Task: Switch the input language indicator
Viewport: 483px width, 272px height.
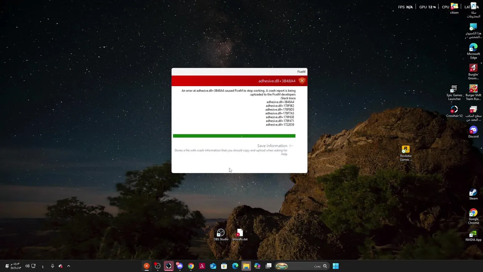Action: coord(43,266)
